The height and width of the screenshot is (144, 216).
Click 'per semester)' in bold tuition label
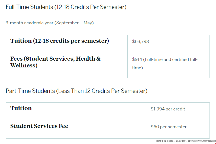[90, 41]
